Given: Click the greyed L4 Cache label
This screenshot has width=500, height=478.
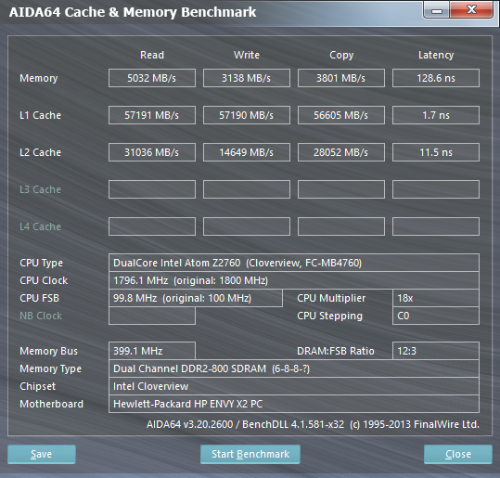Looking at the screenshot, I should [40, 226].
